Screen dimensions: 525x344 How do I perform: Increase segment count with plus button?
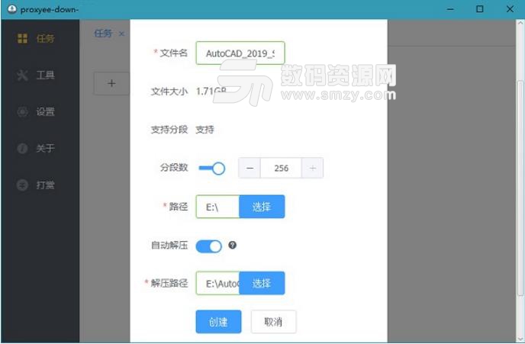[312, 168]
